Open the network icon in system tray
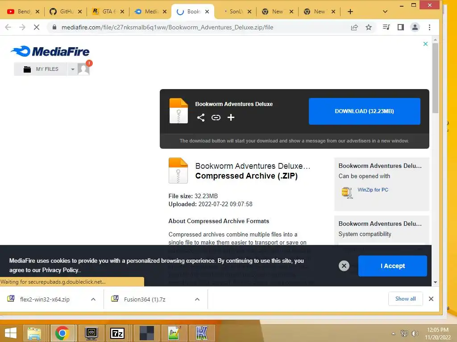The image size is (457, 342). (404, 333)
